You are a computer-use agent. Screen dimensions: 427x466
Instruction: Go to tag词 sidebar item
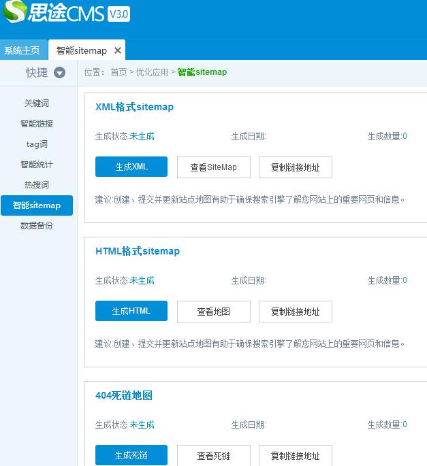[x=37, y=144]
